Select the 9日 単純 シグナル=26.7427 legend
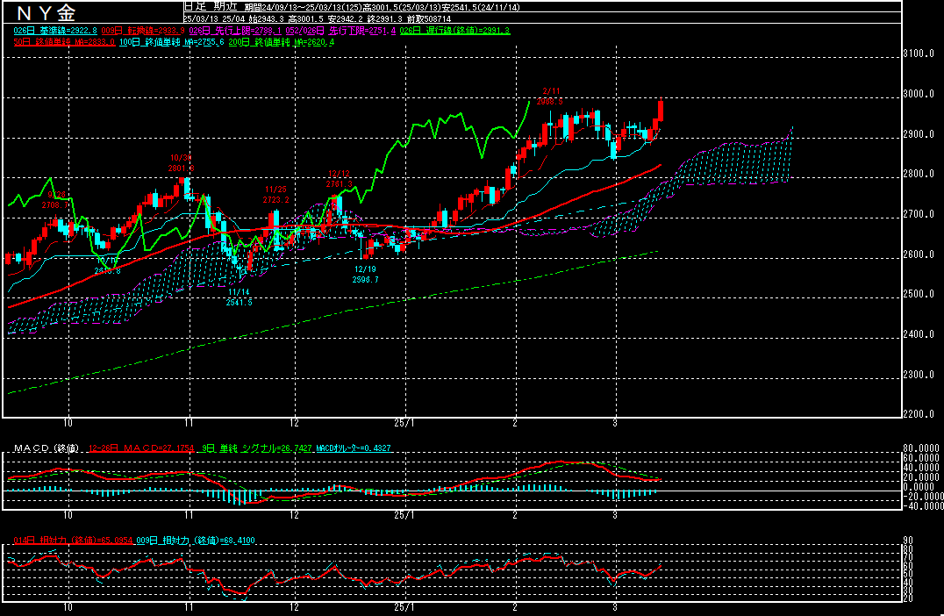Screen dimensions: 944x616 pos(256,448)
